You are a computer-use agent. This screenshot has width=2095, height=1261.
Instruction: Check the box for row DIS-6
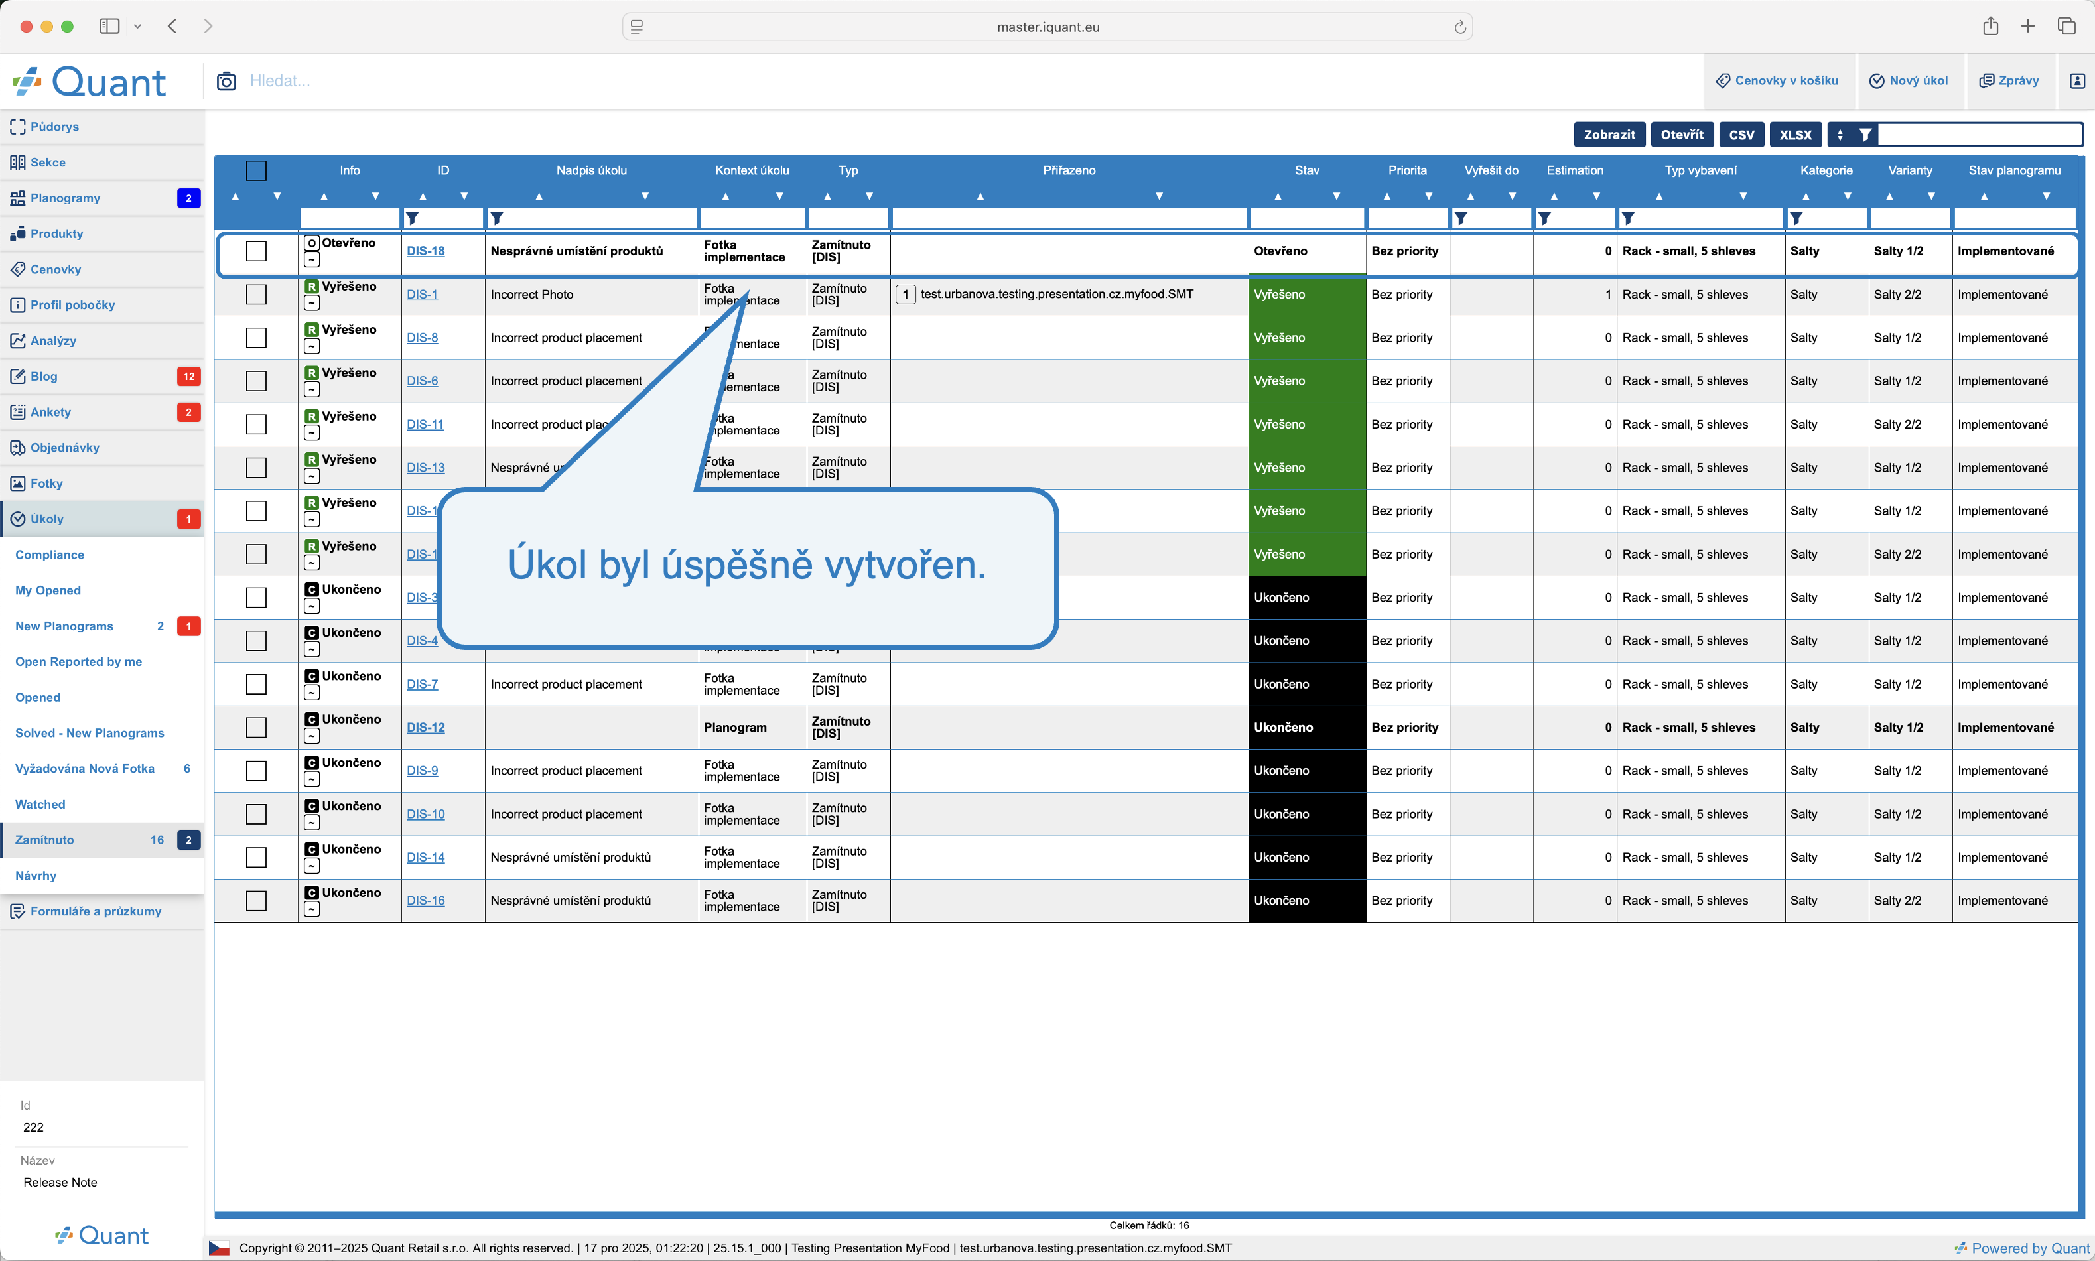pyautogui.click(x=255, y=381)
